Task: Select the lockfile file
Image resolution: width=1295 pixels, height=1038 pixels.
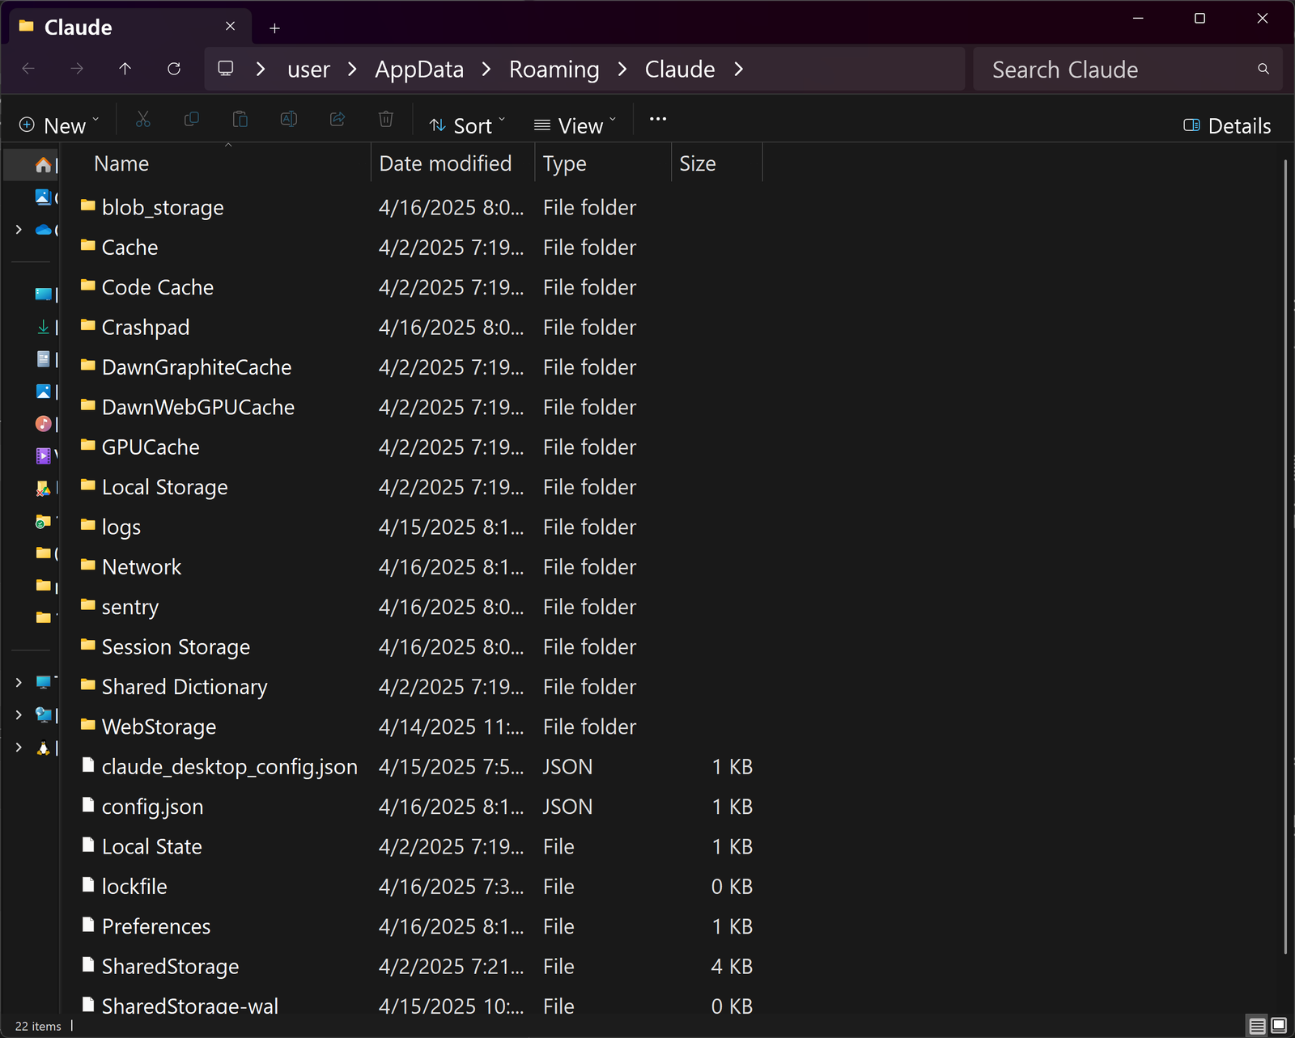Action: (x=134, y=887)
